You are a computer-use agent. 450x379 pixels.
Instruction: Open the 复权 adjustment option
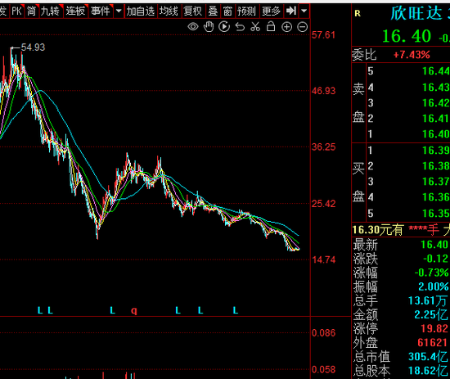click(x=193, y=11)
